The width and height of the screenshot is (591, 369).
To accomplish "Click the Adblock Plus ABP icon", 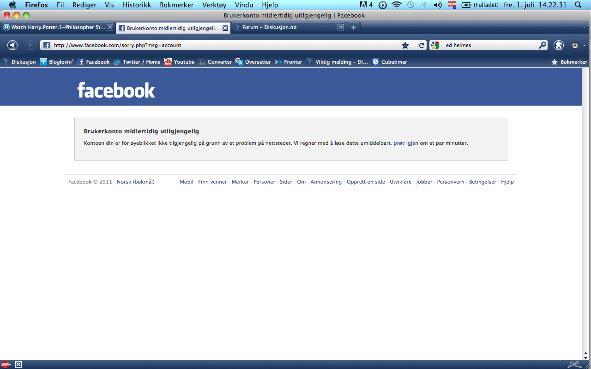I will 5,364.
